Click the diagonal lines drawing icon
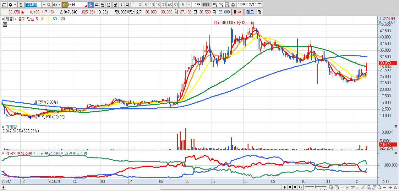The image size is (399, 191). (363, 188)
